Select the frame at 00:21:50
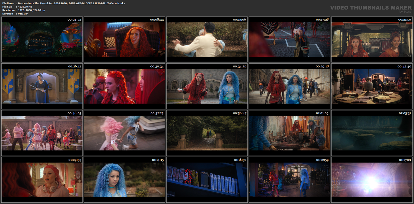The image size is (414, 204). tap(372, 39)
